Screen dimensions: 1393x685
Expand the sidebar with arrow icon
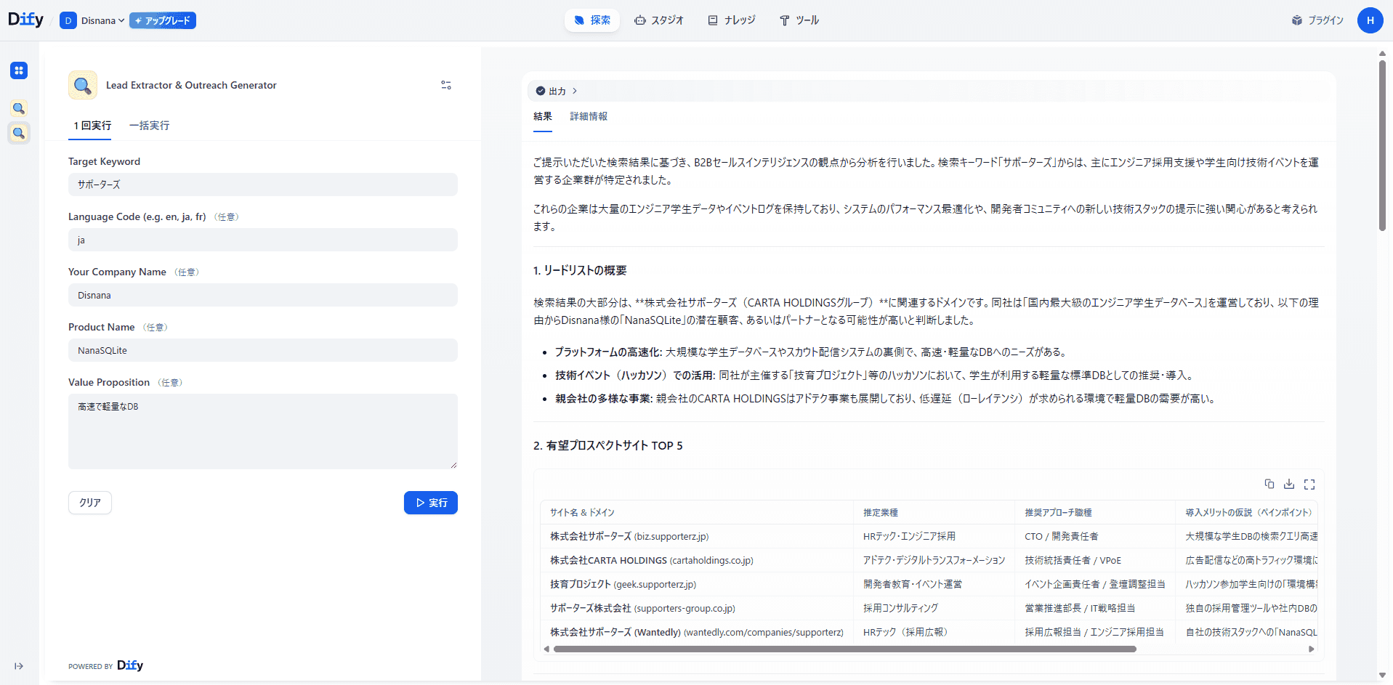click(19, 666)
